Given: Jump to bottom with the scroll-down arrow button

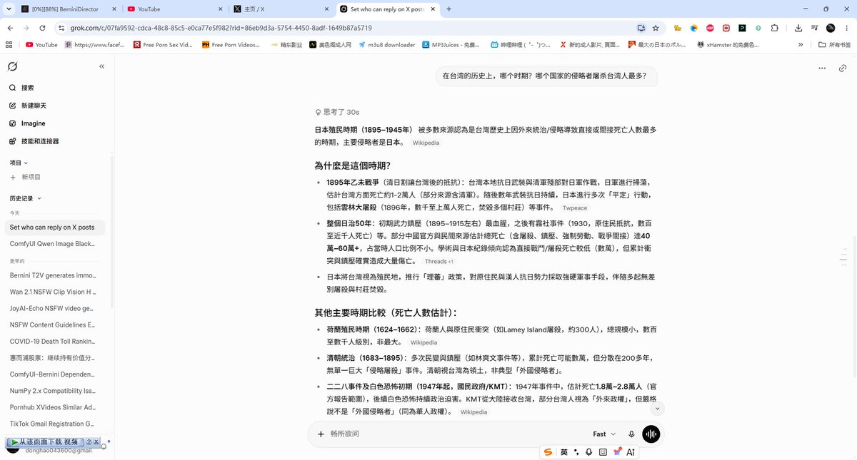Looking at the screenshot, I should [x=658, y=409].
